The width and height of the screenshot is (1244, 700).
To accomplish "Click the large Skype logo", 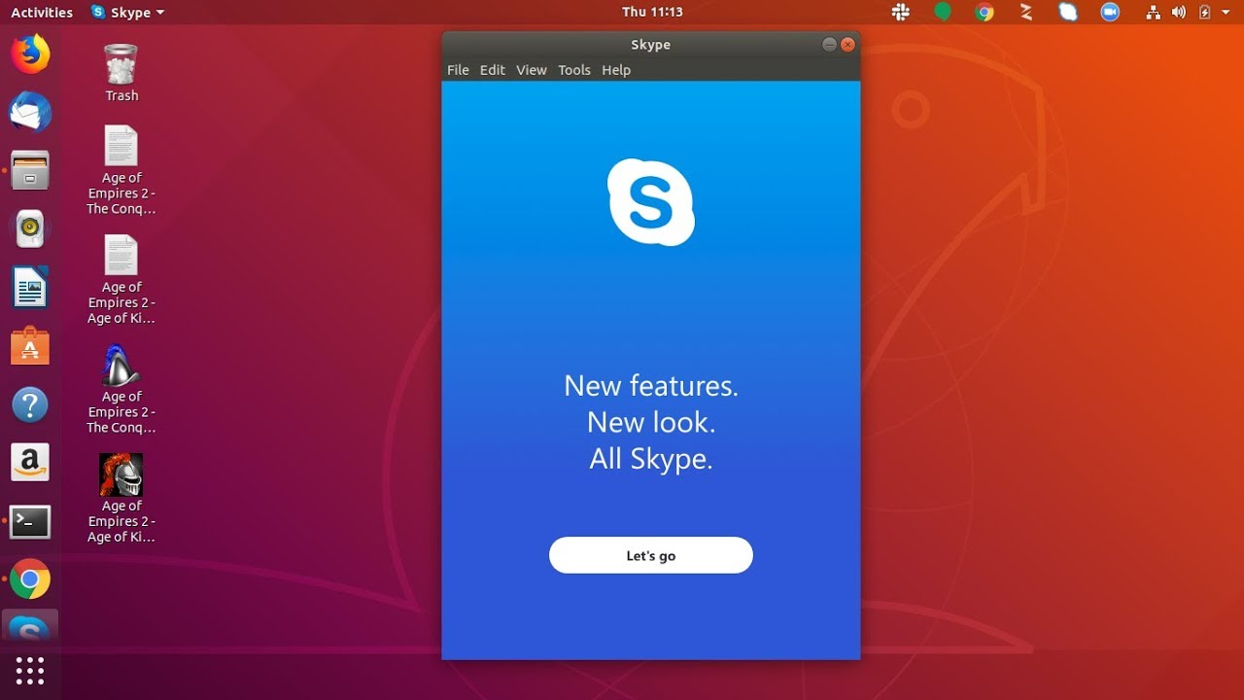I will (651, 202).
